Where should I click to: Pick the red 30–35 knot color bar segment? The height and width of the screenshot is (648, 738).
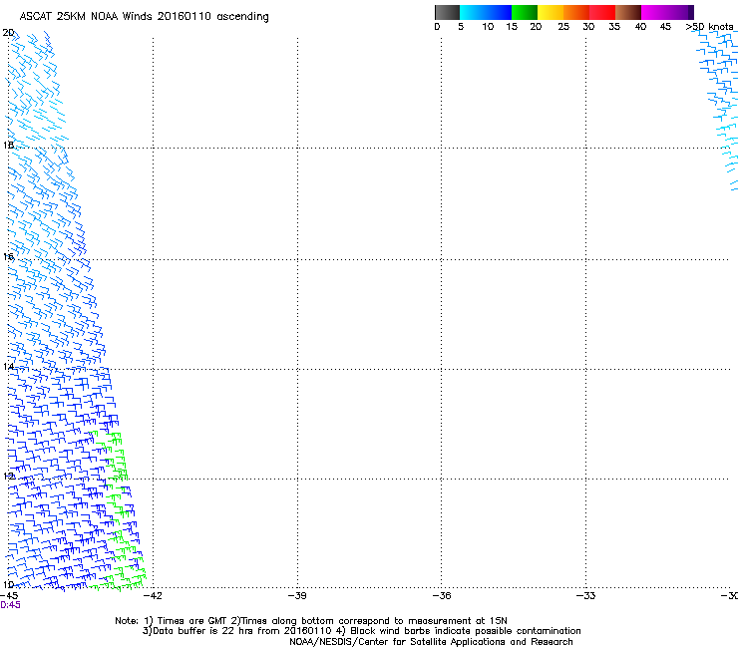(x=602, y=12)
